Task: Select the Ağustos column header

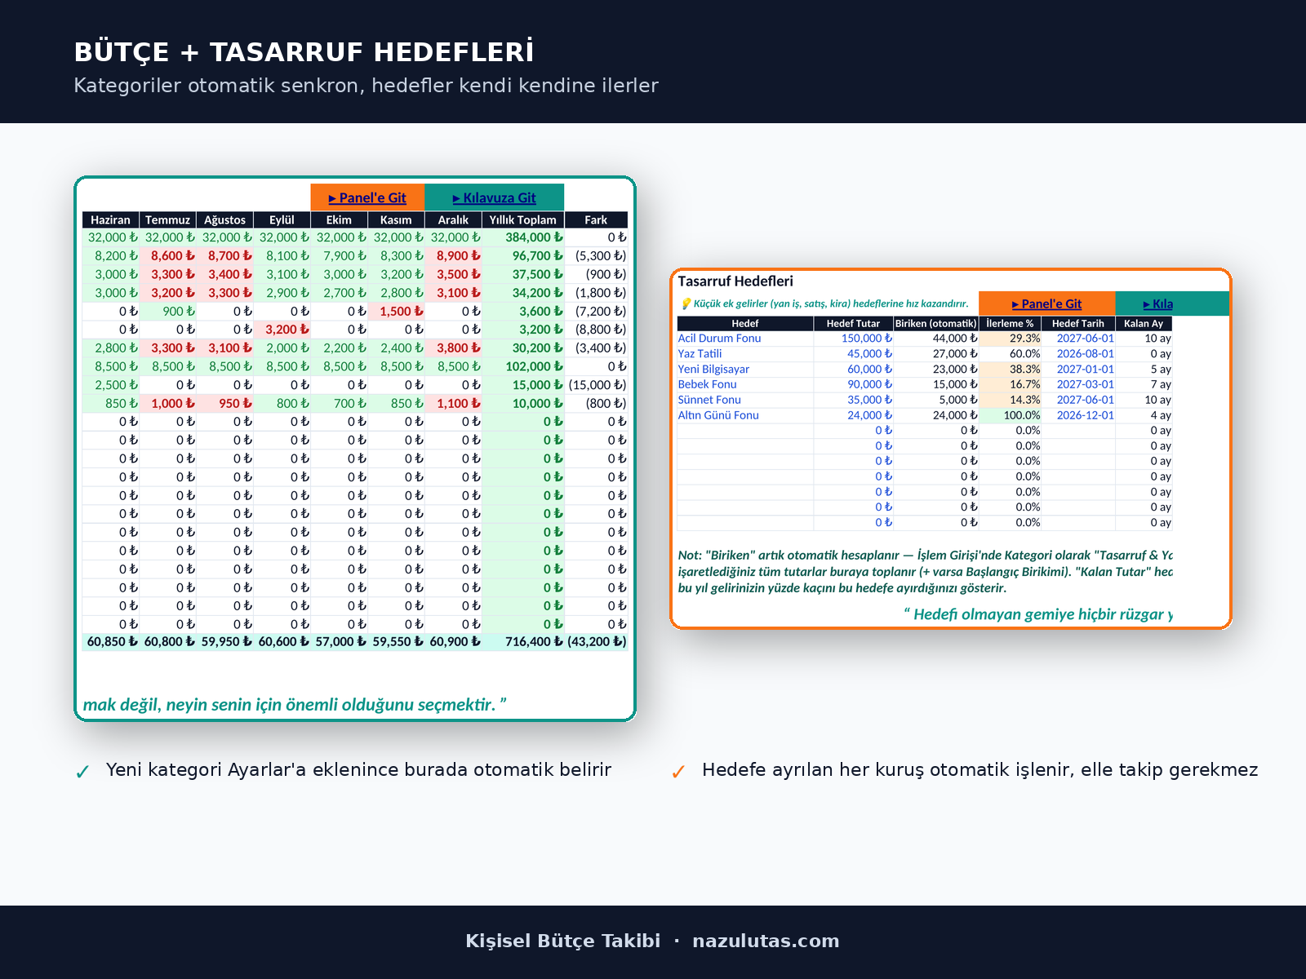Action: coord(224,219)
